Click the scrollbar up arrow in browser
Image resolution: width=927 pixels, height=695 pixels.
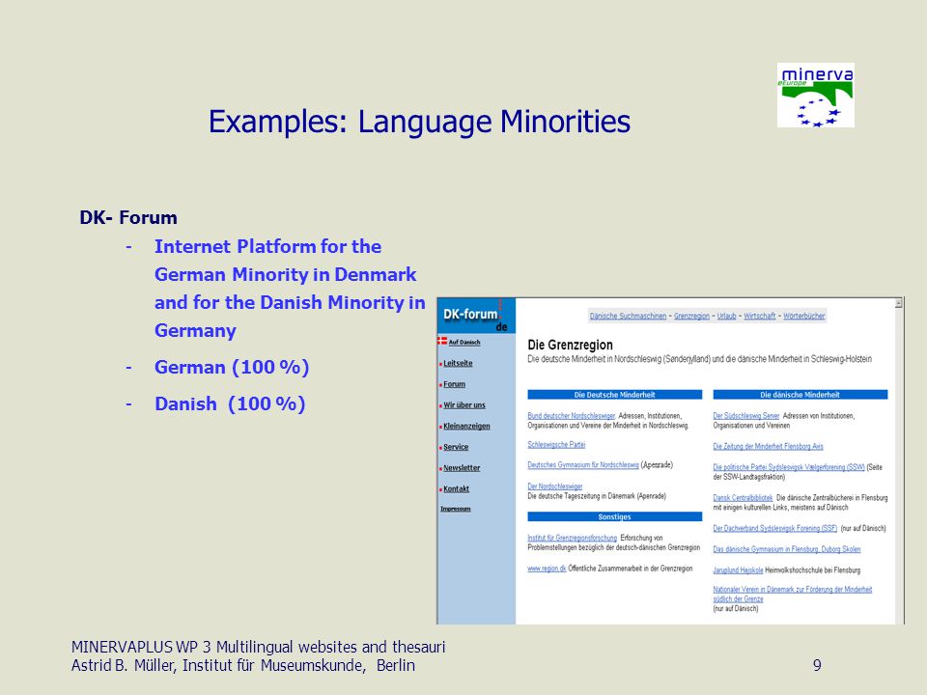(x=899, y=303)
